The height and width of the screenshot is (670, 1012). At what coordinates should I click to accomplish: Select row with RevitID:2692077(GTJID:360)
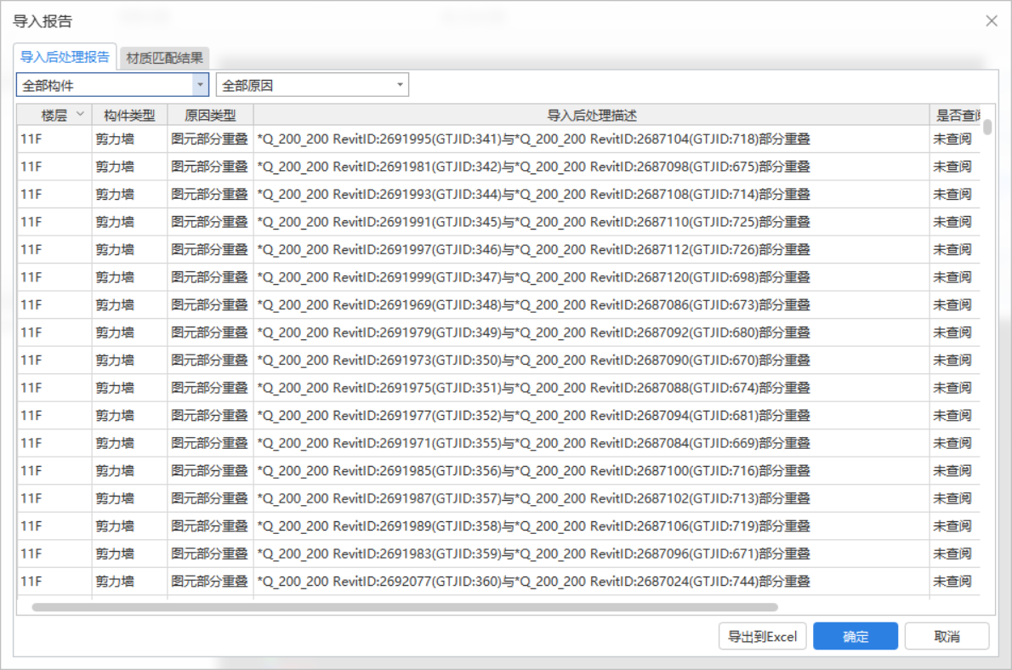point(498,582)
